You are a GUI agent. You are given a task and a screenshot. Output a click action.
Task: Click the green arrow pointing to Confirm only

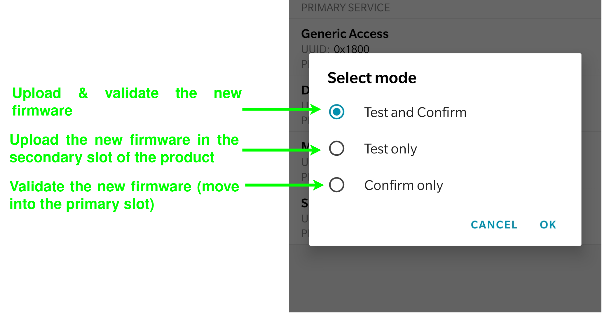pyautogui.click(x=284, y=185)
